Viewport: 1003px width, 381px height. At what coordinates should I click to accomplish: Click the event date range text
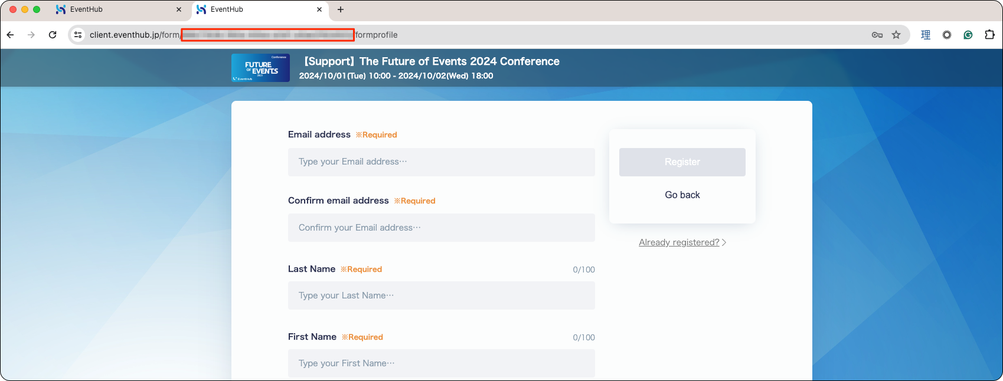click(396, 76)
